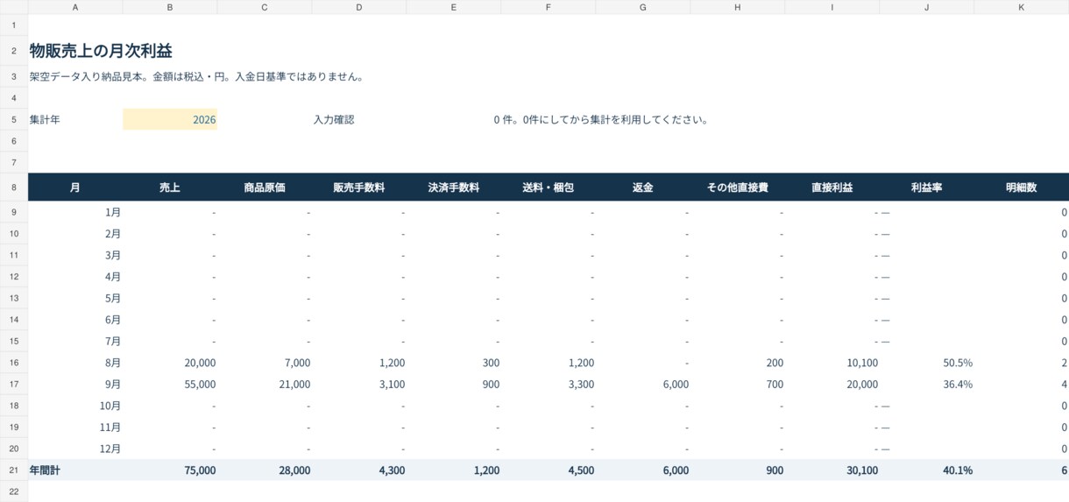The width and height of the screenshot is (1069, 502).
Task: Click the 36.4% profit rate cell
Action: pyautogui.click(x=927, y=385)
